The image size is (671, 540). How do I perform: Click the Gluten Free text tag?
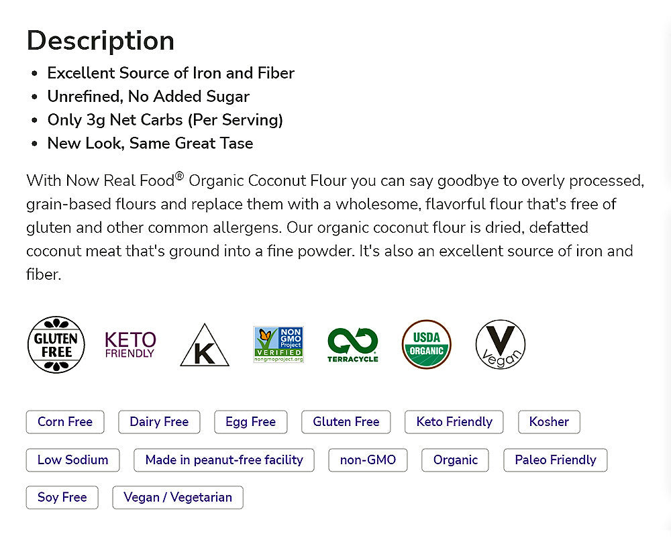tap(346, 422)
